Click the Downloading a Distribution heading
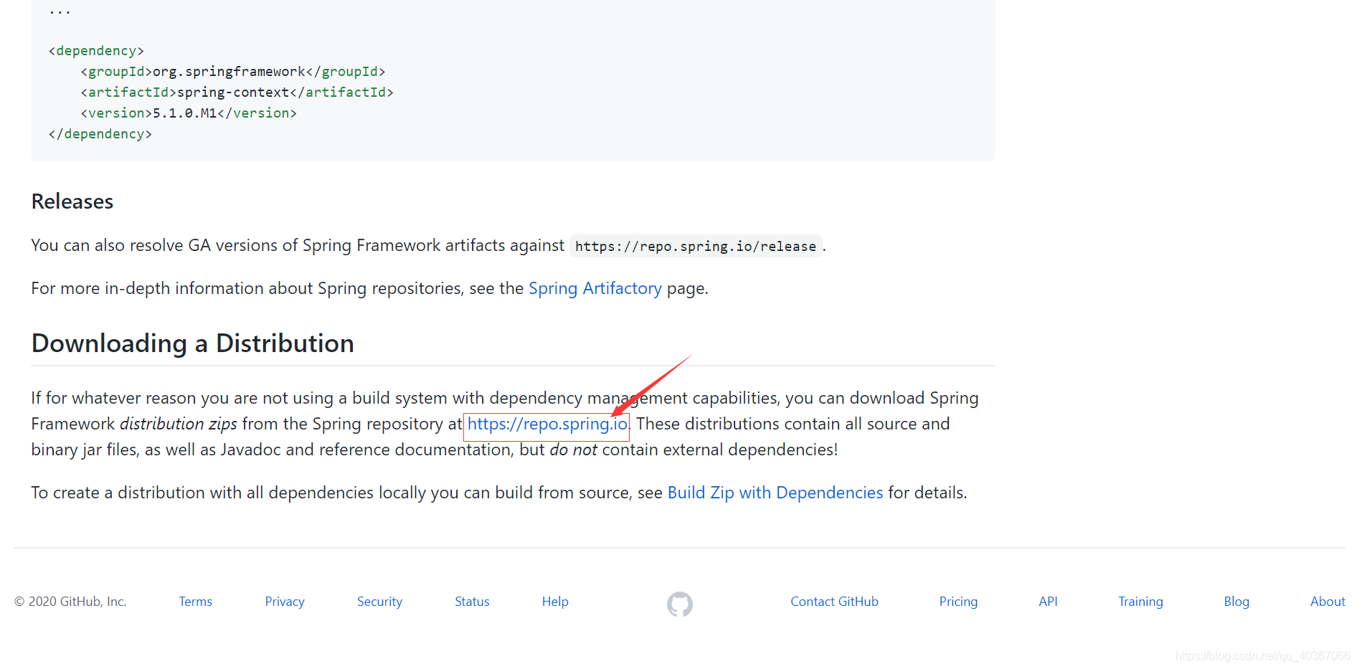 pos(193,343)
